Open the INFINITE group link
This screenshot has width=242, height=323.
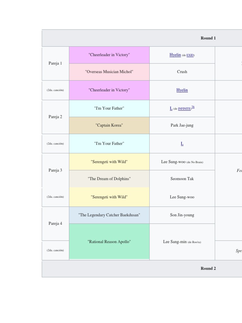point(184,109)
